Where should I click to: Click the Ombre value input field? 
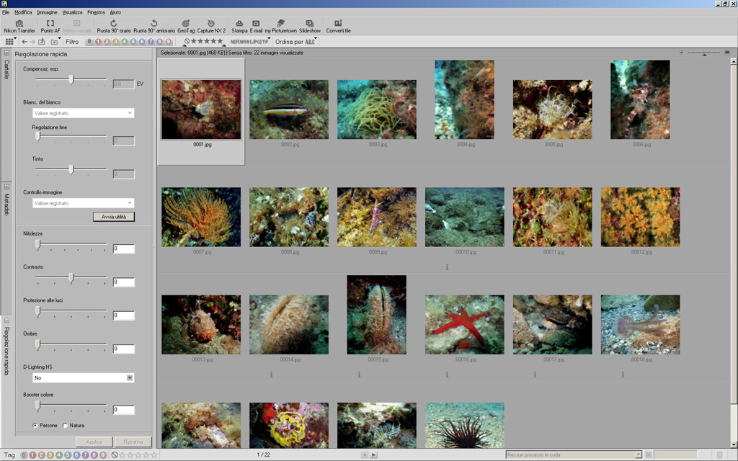124,349
